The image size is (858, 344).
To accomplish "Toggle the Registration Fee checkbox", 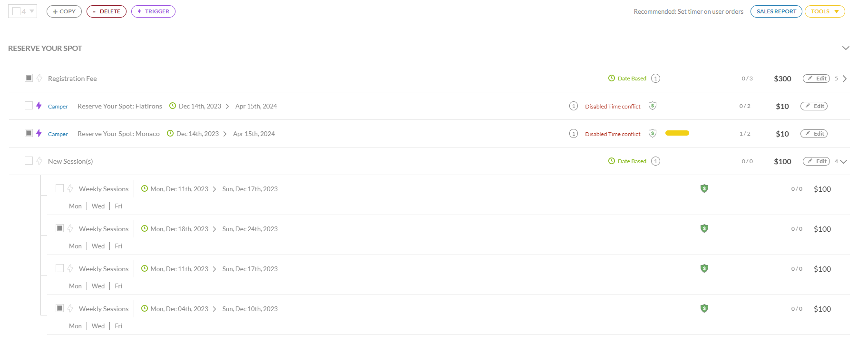I will coord(29,78).
